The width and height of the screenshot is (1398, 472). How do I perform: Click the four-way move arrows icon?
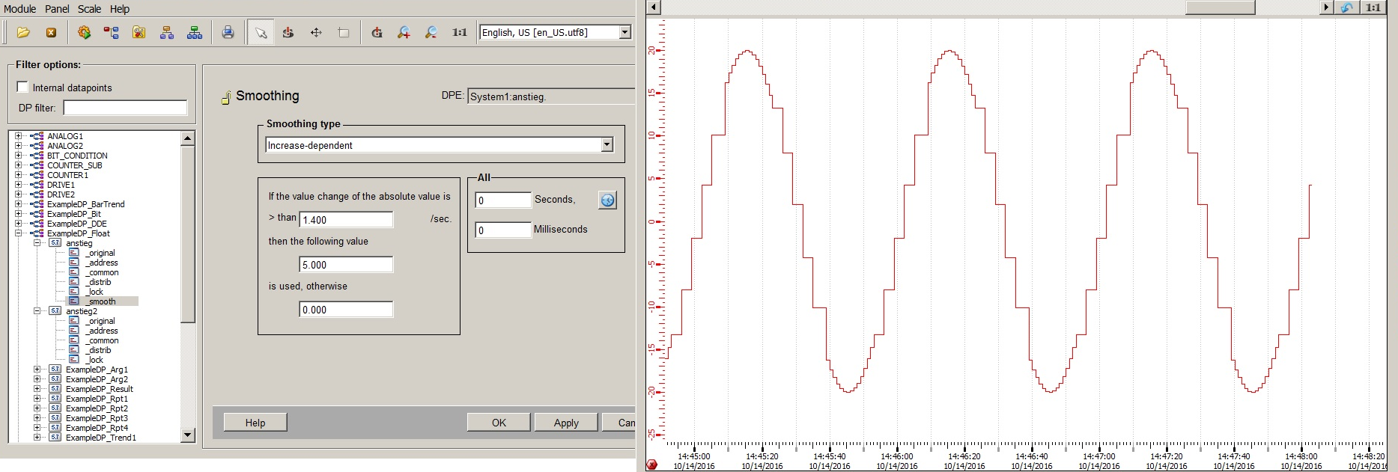click(x=316, y=32)
